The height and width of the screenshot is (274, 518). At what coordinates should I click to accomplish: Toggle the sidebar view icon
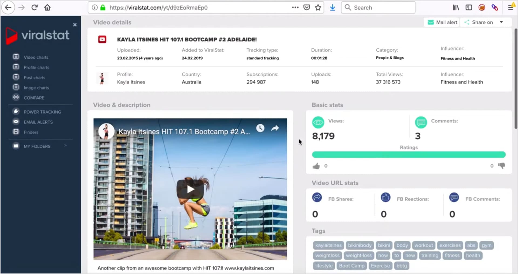pyautogui.click(x=469, y=8)
